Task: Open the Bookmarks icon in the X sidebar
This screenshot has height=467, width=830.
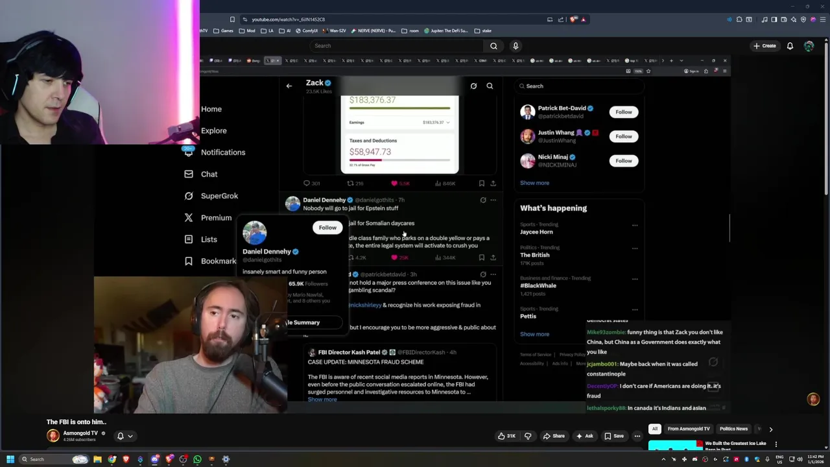Action: pyautogui.click(x=189, y=261)
